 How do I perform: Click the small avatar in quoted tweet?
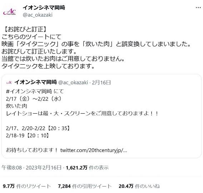tap(9, 82)
